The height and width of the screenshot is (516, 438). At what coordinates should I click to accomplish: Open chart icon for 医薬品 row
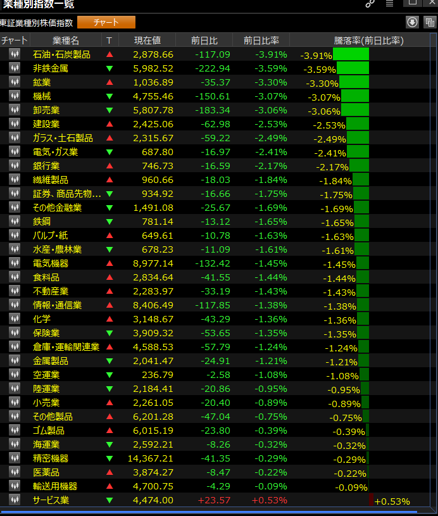click(x=15, y=472)
